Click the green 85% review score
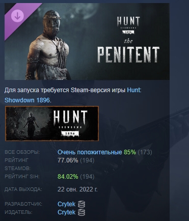The width and height of the screenshot is (189, 221). 130,152
